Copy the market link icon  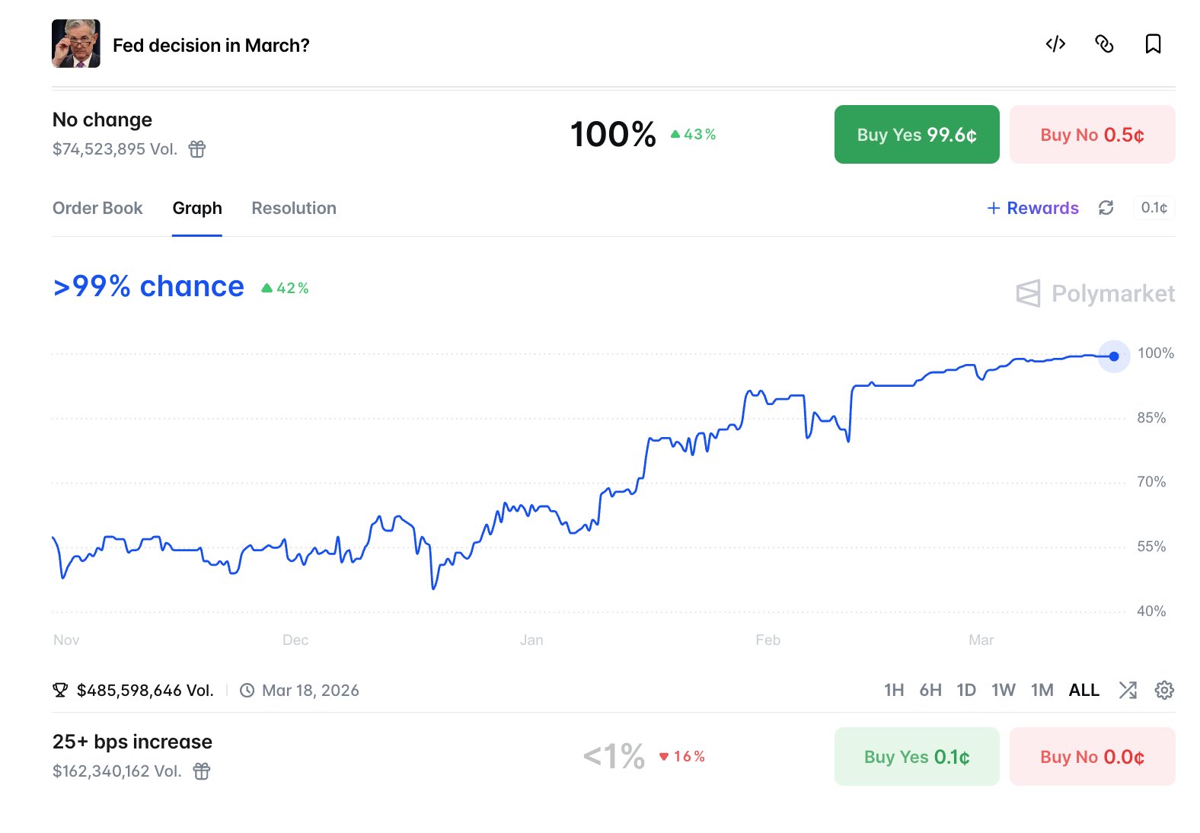1104,44
